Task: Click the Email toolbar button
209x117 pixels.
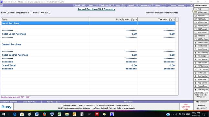Action: [x=79, y=5]
